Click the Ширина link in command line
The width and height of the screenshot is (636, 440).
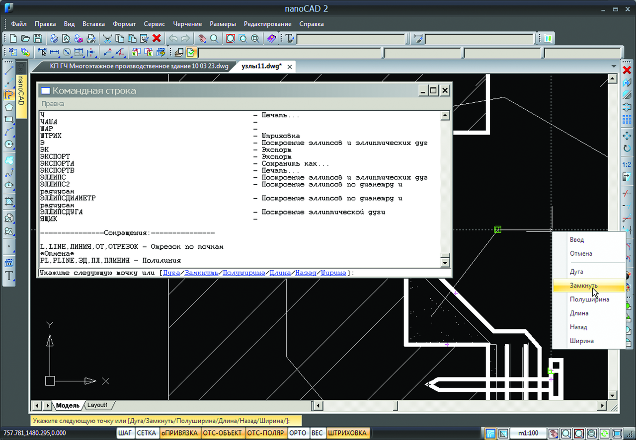(x=333, y=273)
